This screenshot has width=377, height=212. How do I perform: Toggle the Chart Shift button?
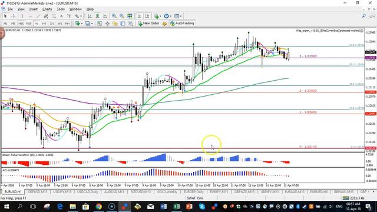(147, 16)
